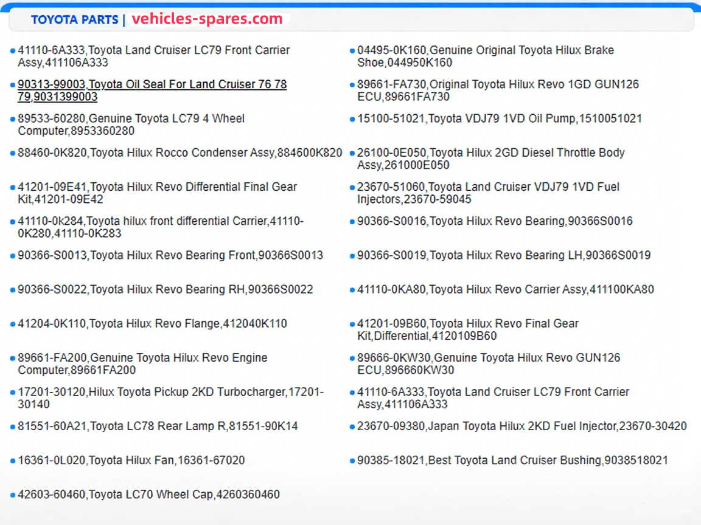The image size is (701, 525).
Task: Open Hilux 2GD Diesel Throttle Body link
Action: coord(490,153)
